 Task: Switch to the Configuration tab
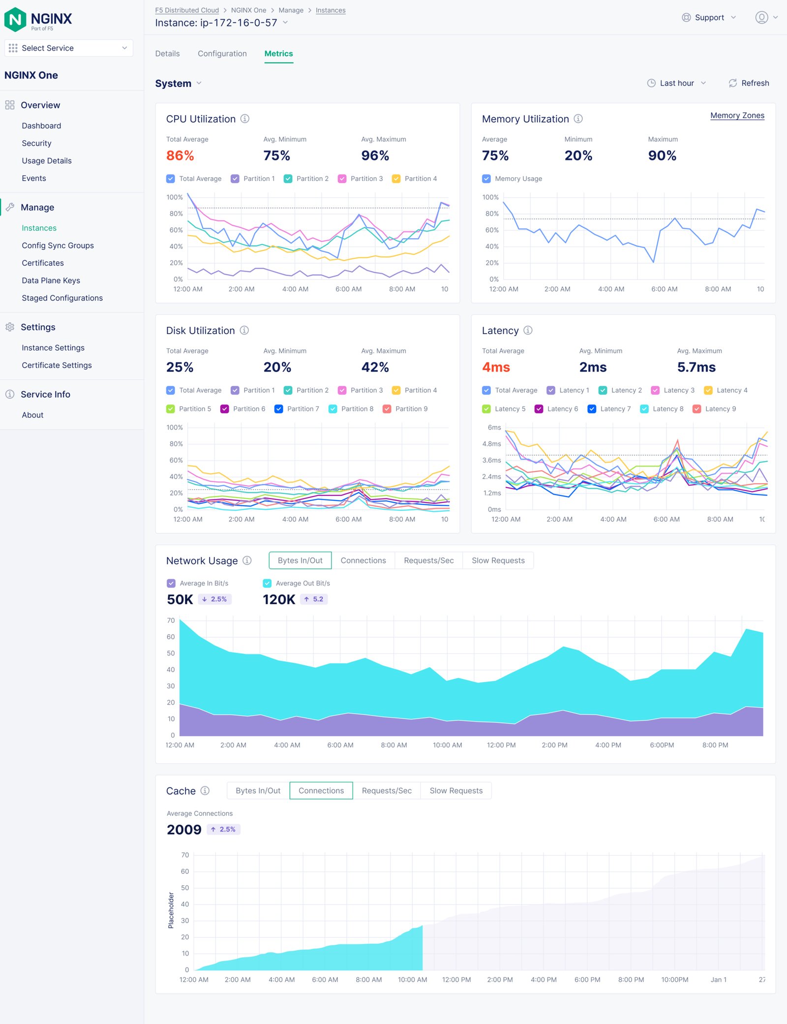[x=222, y=54]
